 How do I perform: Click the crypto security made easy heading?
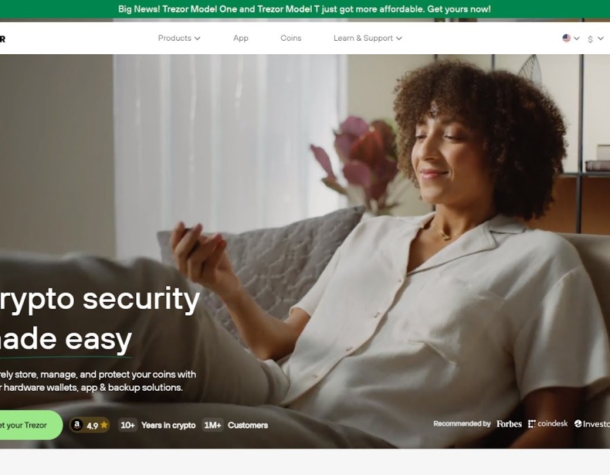(100, 319)
